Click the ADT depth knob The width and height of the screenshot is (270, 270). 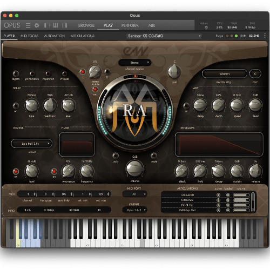pos(219,105)
